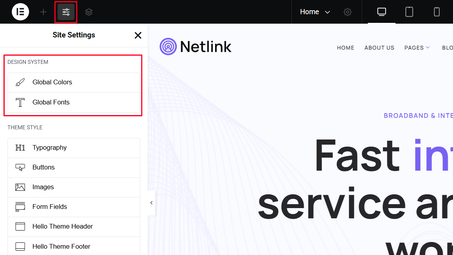Click the Site Settings sliders icon
Image resolution: width=453 pixels, height=255 pixels.
66,12
